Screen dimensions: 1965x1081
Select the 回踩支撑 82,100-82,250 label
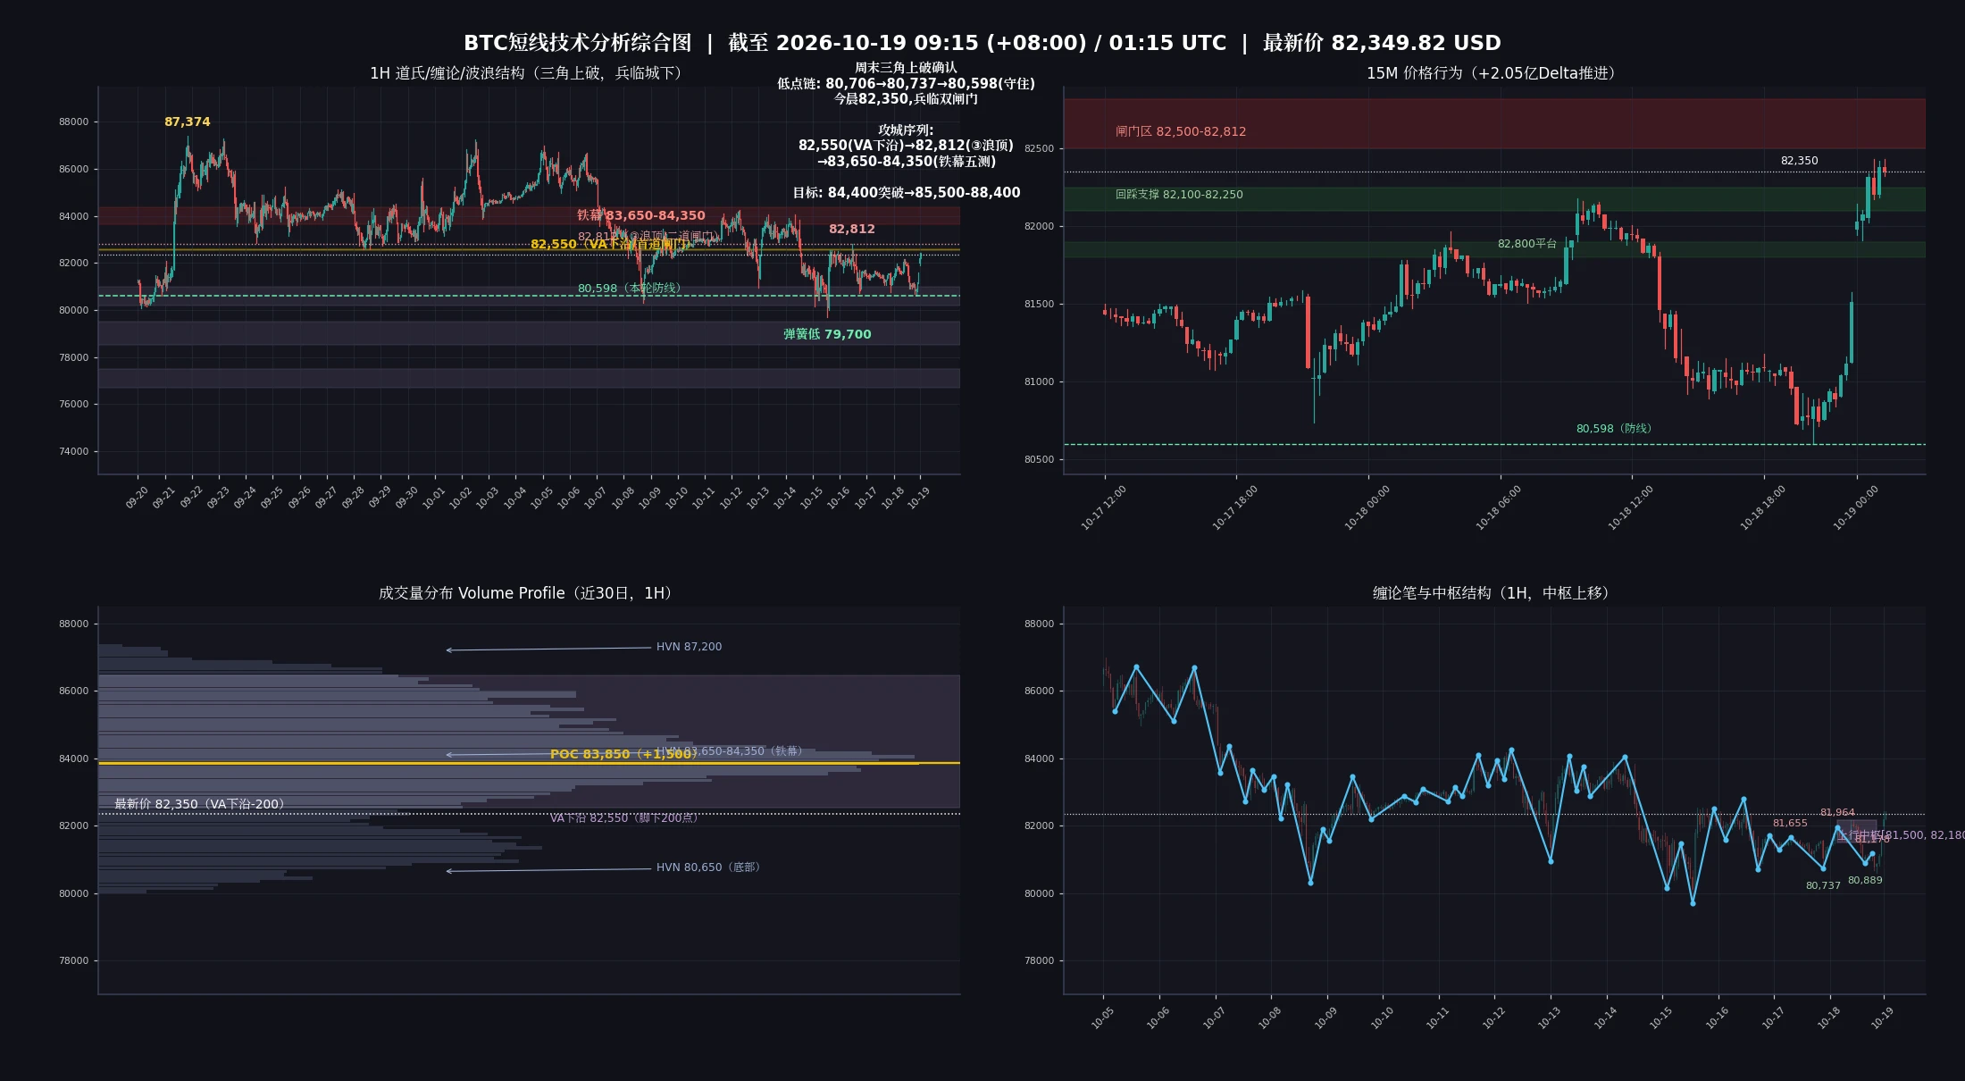pyautogui.click(x=1179, y=195)
